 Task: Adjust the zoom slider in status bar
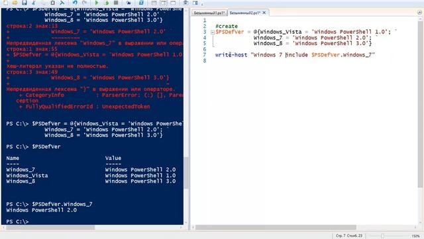383,236
